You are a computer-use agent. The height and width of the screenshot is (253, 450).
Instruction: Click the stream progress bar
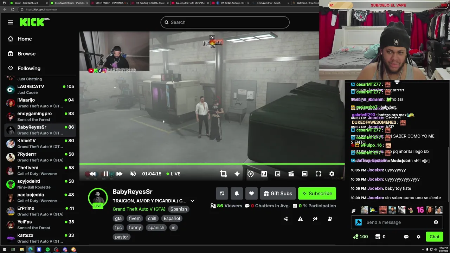[x=212, y=164]
